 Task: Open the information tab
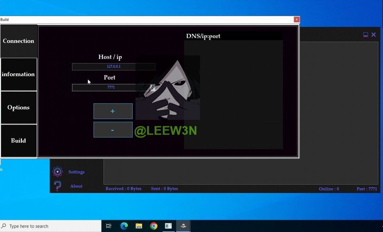(18, 74)
